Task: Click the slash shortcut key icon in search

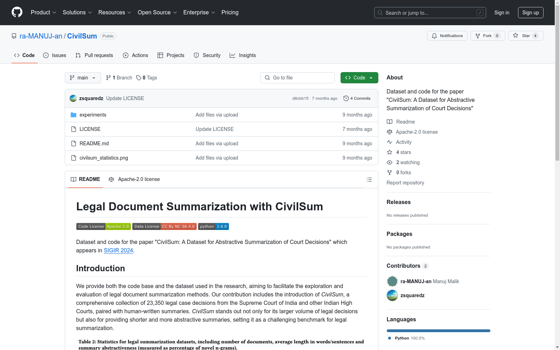Action: point(480,13)
